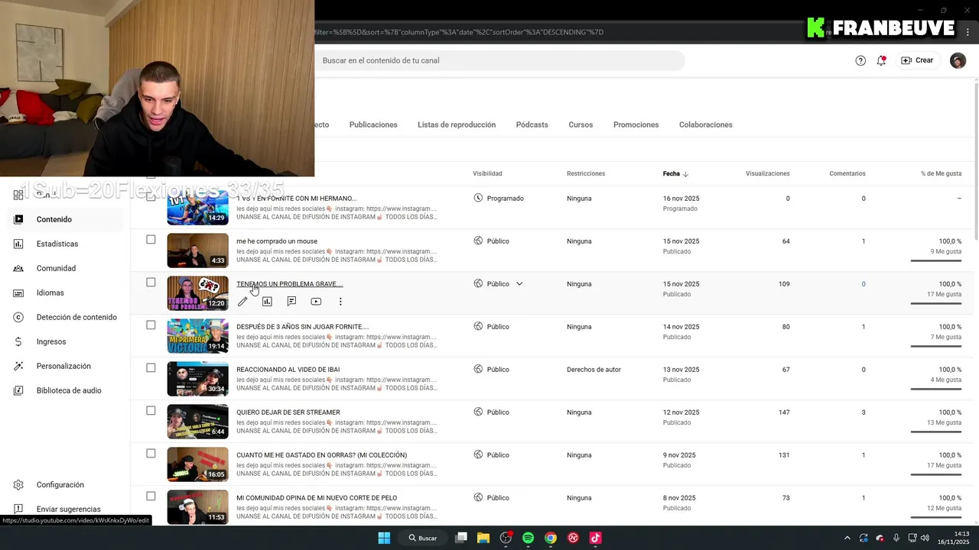
Task: Open thumbnail of CUANTO ME HE GASTADO EN GORRAS
Action: point(197,464)
